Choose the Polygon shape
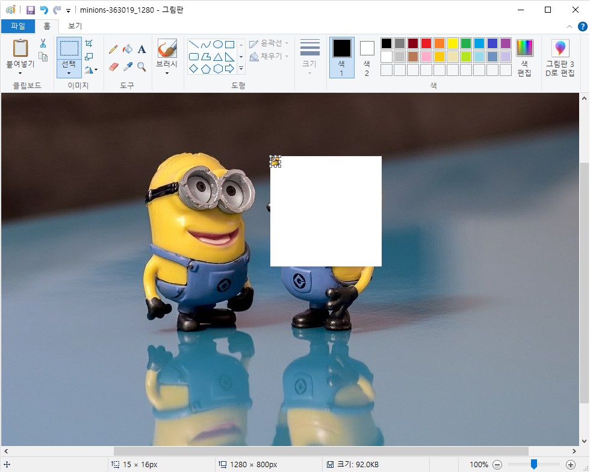This screenshot has width=590, height=472. 205,57
